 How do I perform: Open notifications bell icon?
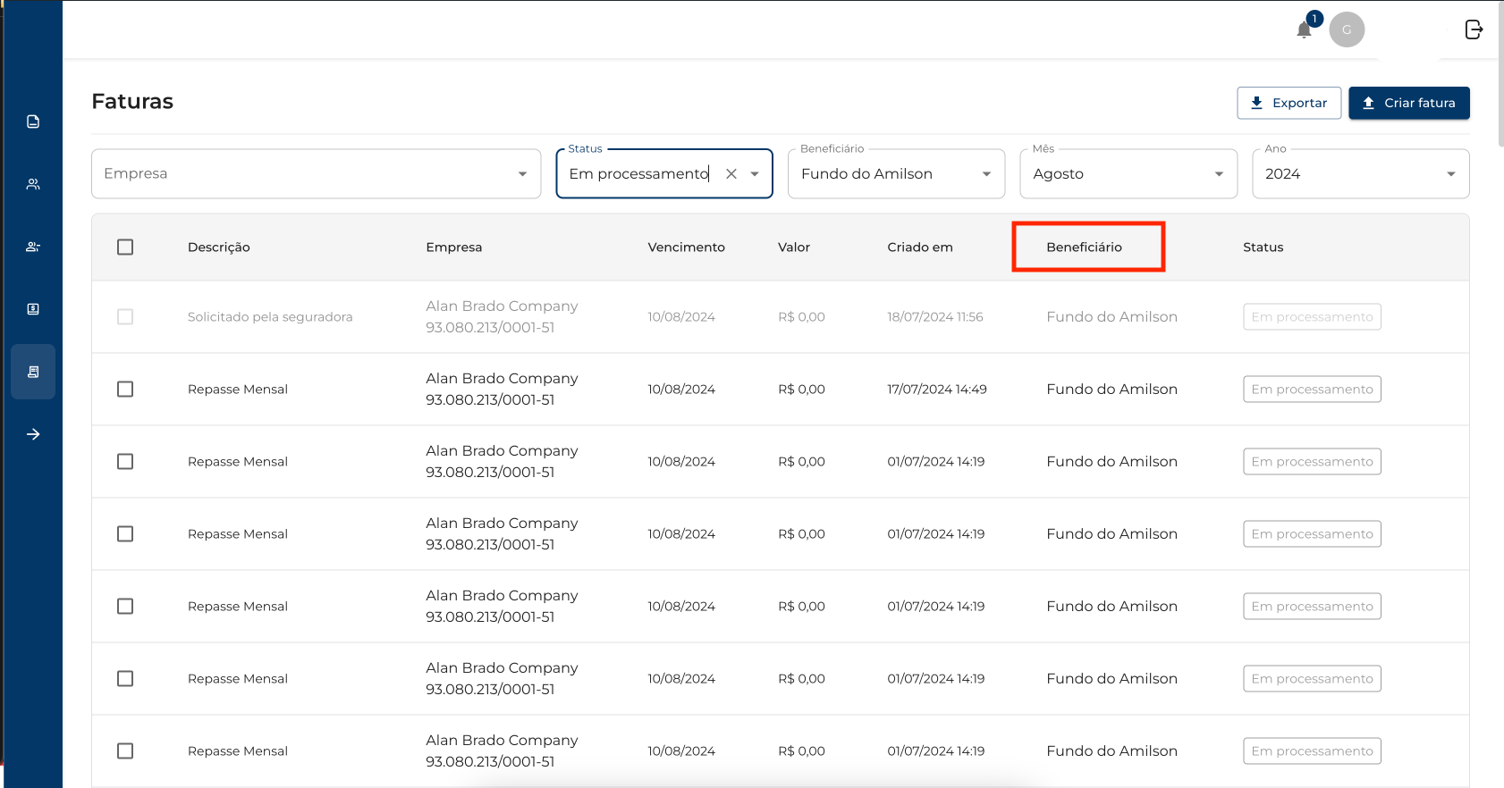coord(1304,30)
